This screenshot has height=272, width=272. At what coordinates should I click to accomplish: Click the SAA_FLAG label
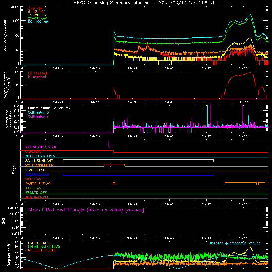coord(33,179)
